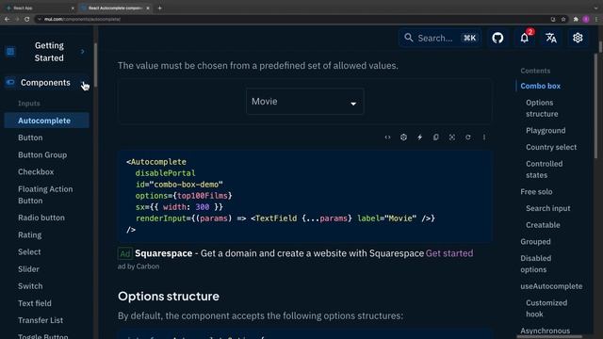This screenshot has width=603, height=339.
Task: Open Text field page in sidebar
Action: click(35, 303)
